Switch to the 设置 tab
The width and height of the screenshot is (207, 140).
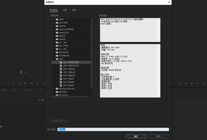[x=65, y=10]
